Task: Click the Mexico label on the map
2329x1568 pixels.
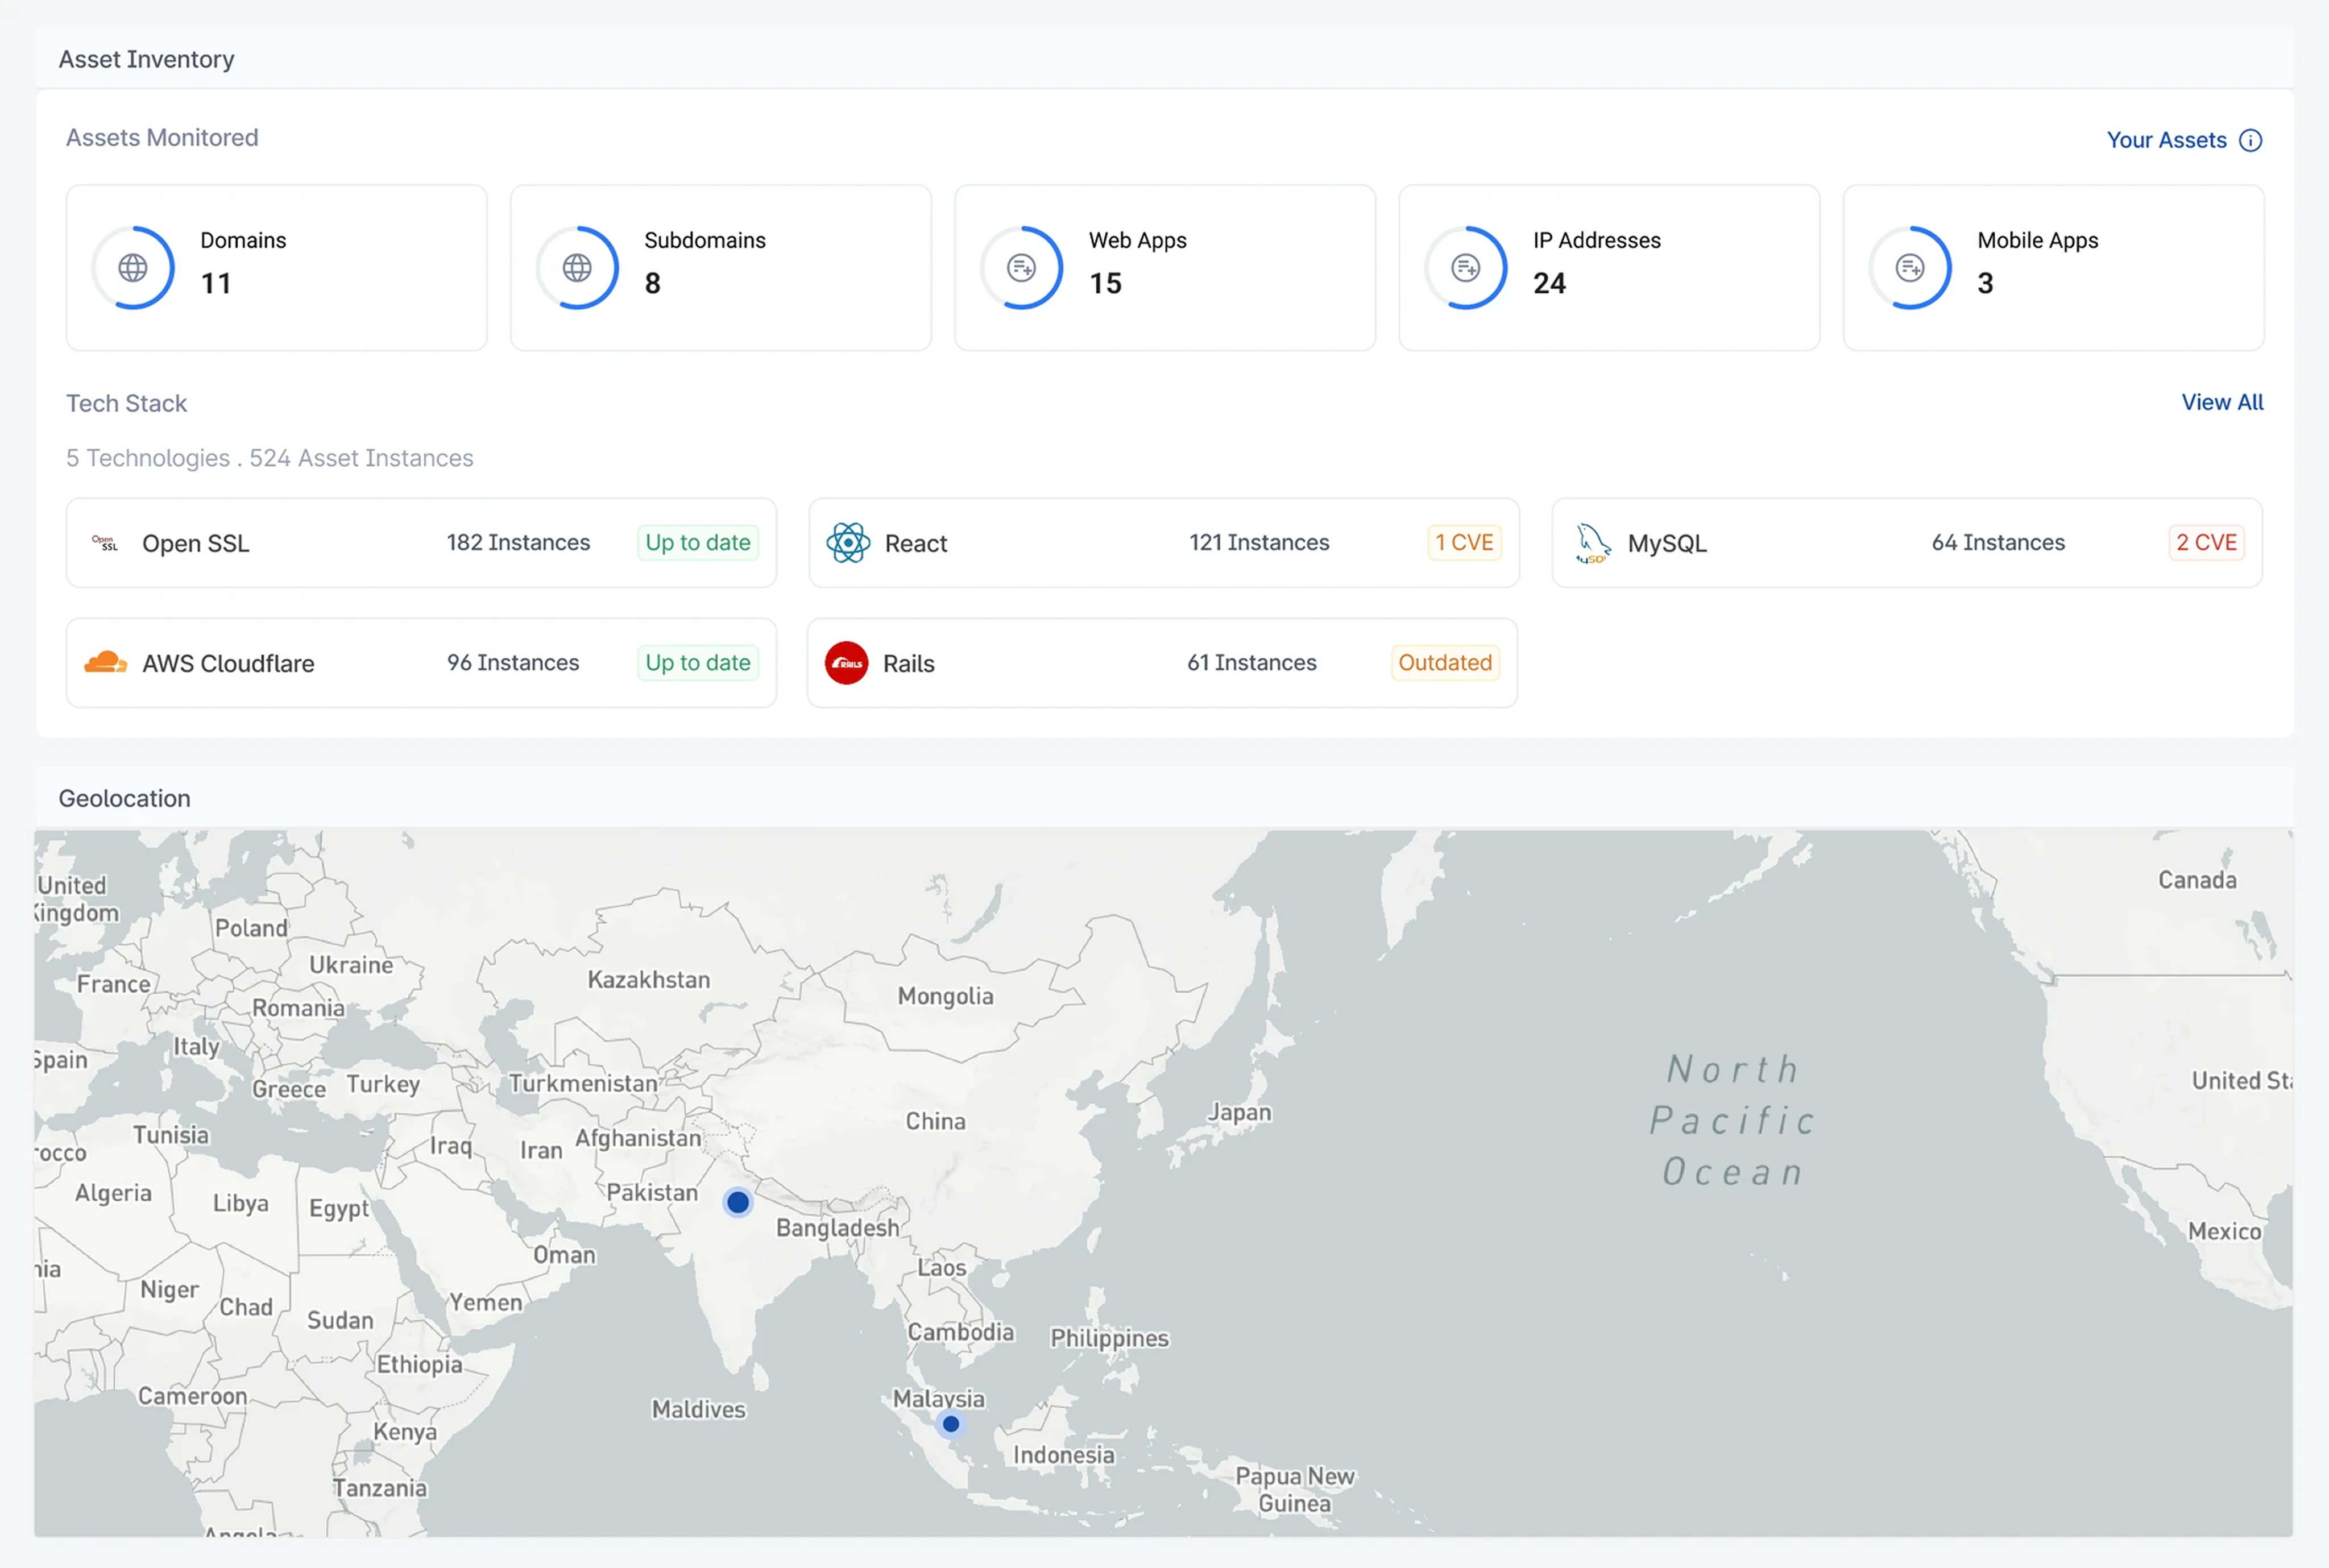Action: [x=2224, y=1232]
